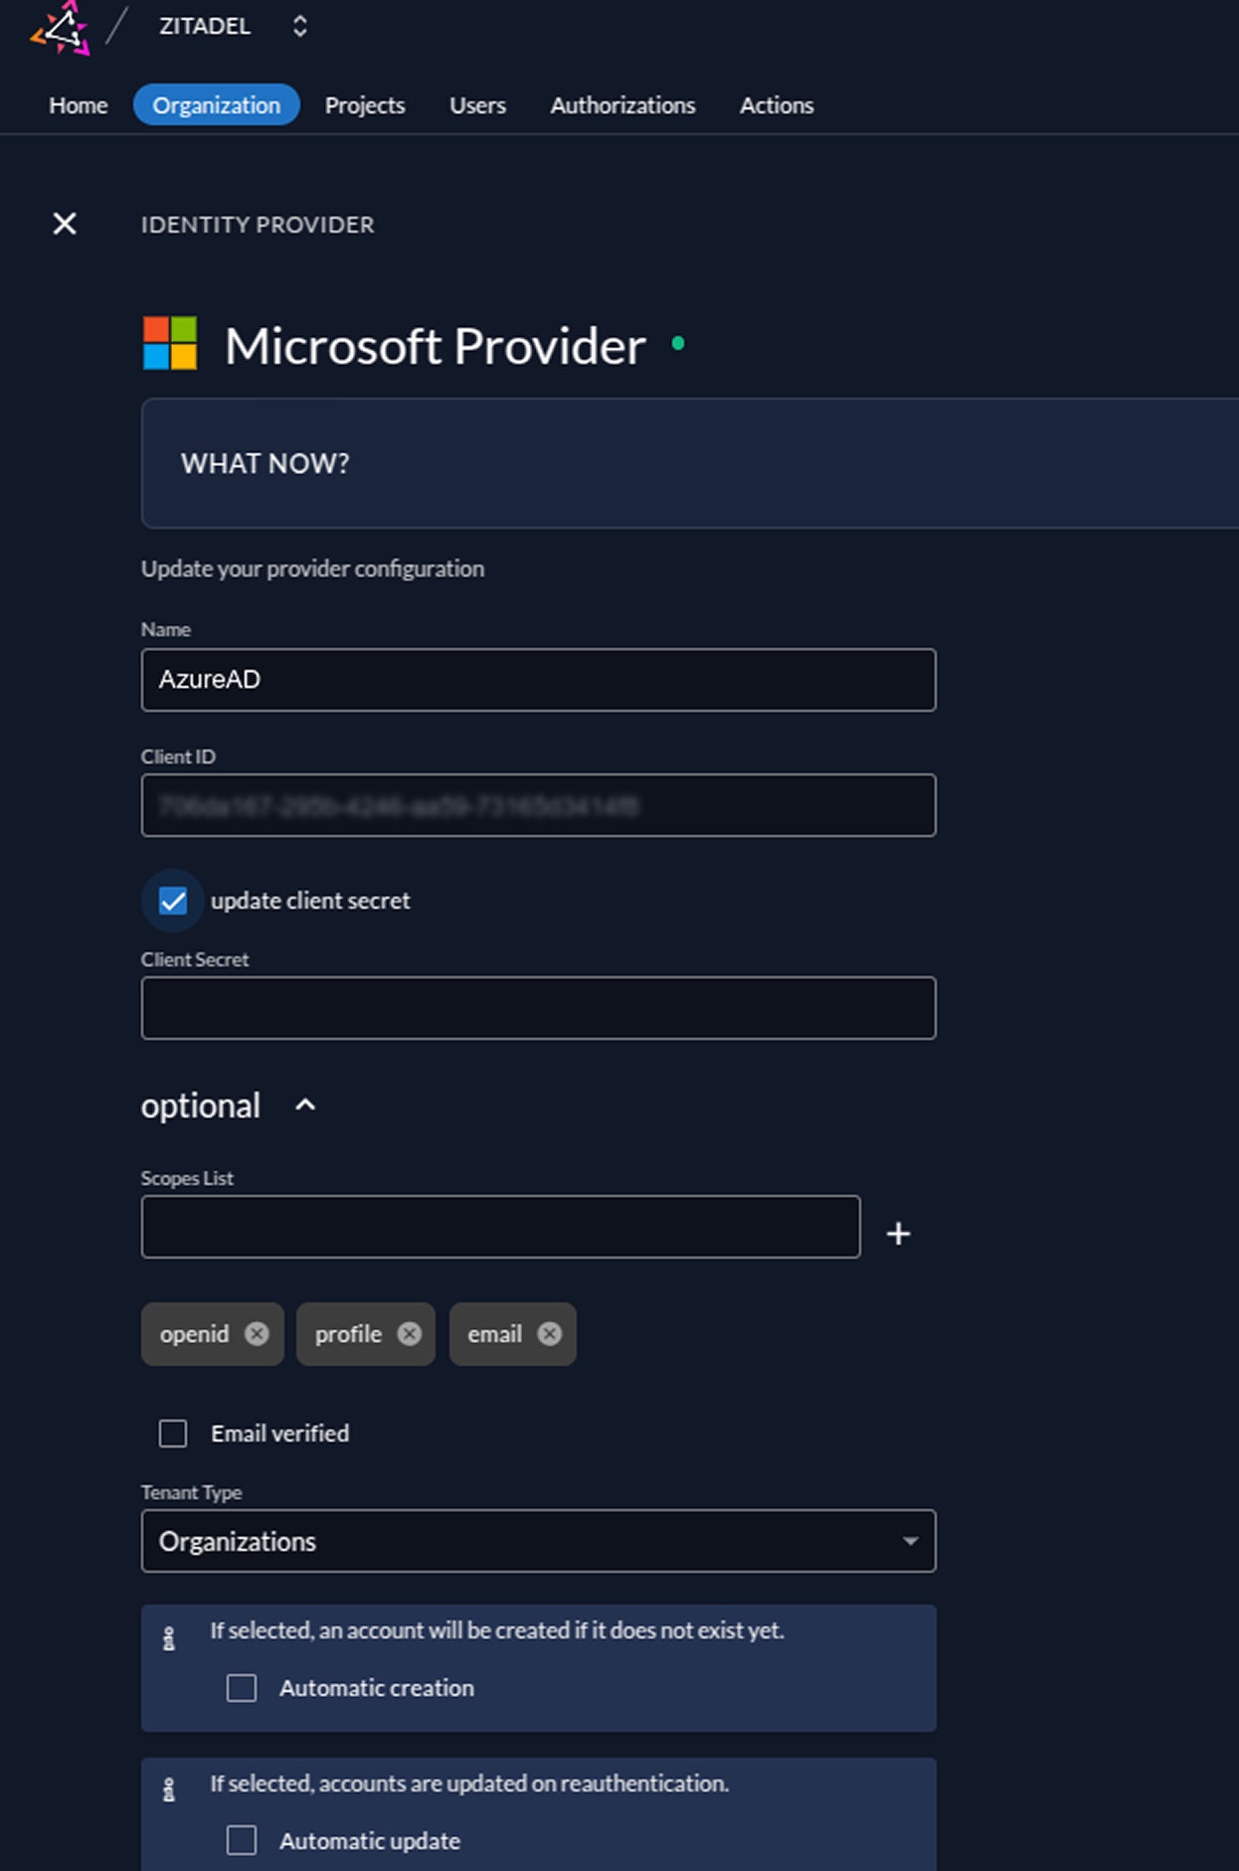Click the openid scope chip label
The image size is (1239, 1871).
(194, 1334)
